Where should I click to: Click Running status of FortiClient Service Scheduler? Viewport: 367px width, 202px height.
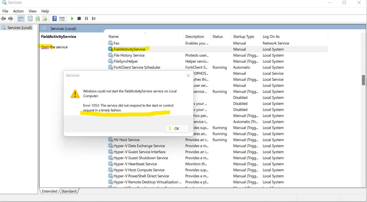220,67
